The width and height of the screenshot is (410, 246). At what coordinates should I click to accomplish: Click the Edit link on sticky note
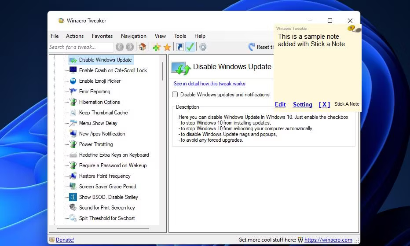pos(280,104)
